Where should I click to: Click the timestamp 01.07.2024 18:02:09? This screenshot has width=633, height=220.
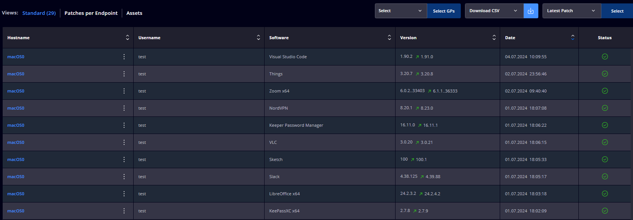pos(526,211)
